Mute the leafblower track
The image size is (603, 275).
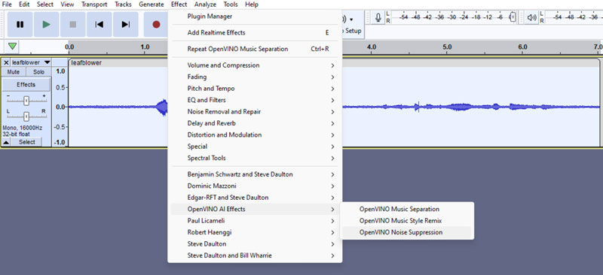(14, 71)
